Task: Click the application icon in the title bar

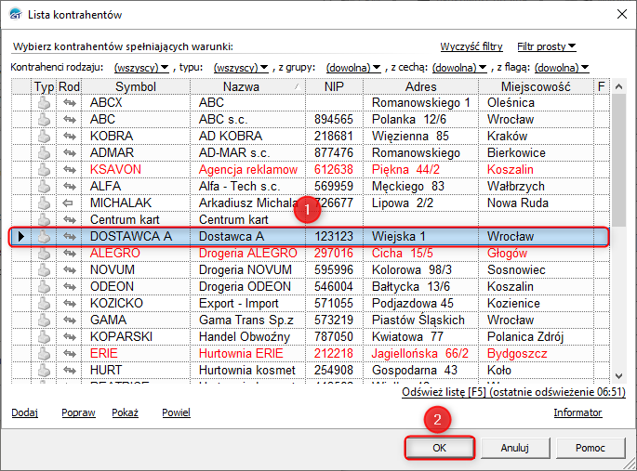Action: click(15, 13)
